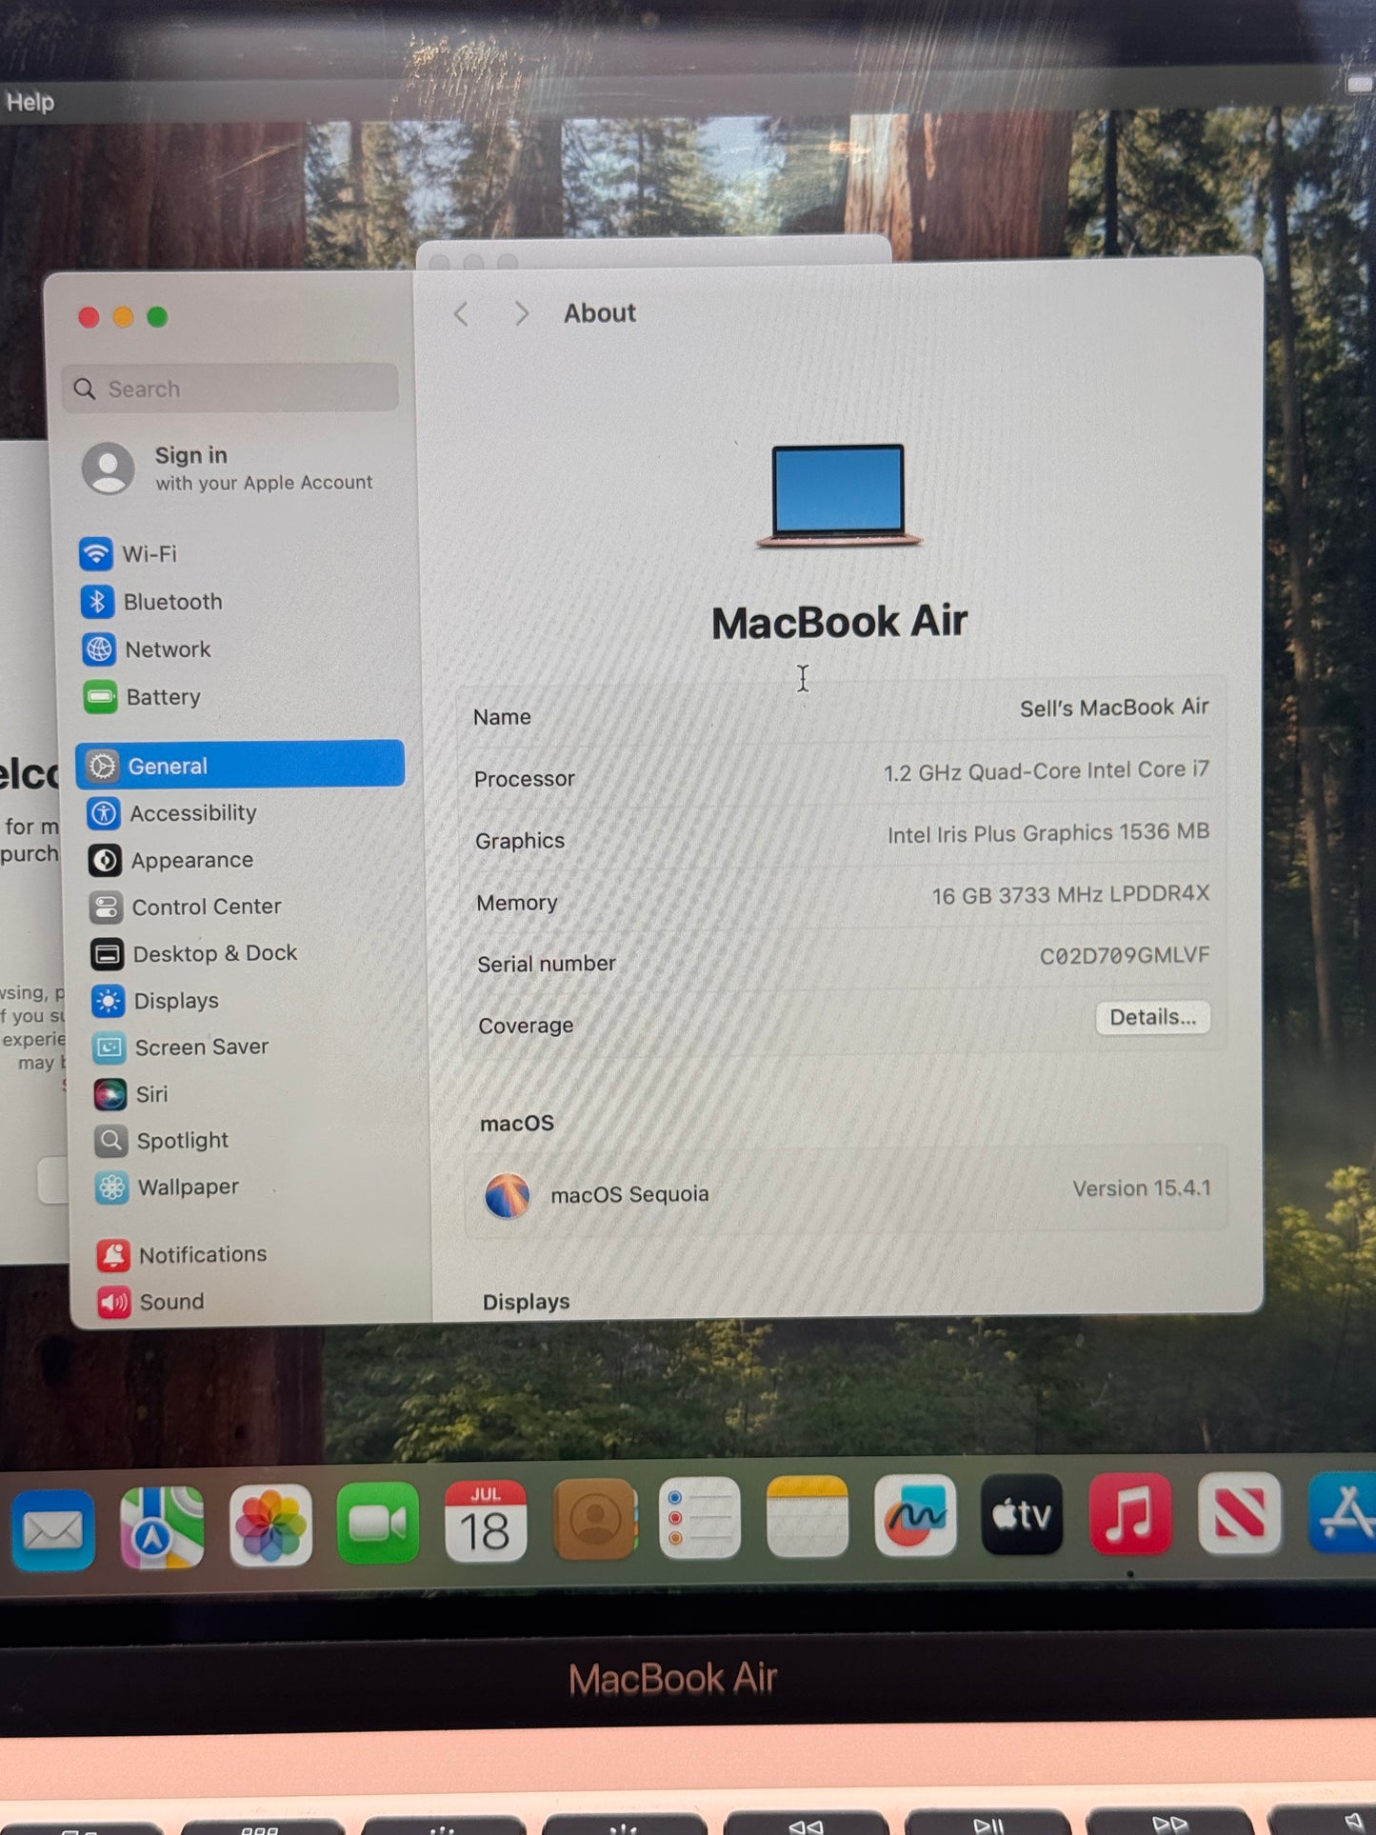Launch FaceTime from the Dock
The height and width of the screenshot is (1835, 1376).
[x=378, y=1523]
